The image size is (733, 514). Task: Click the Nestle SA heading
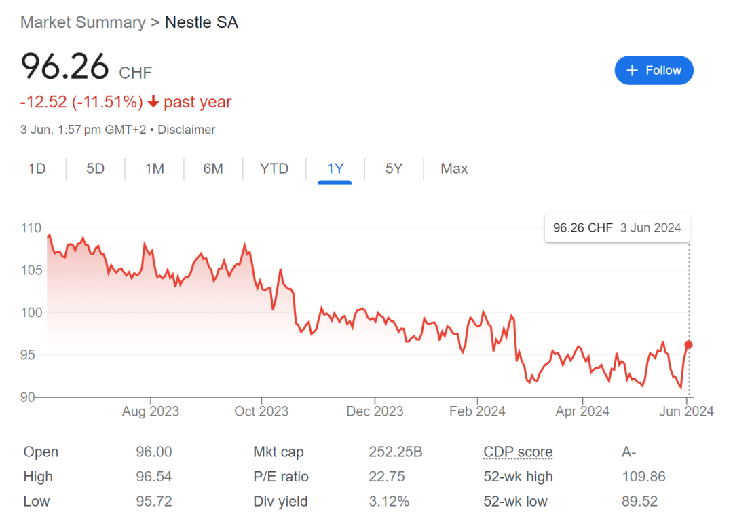point(202,22)
